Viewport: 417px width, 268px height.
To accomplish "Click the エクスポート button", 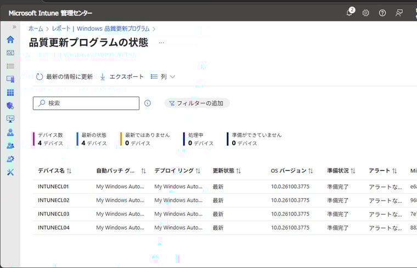I will tap(122, 77).
